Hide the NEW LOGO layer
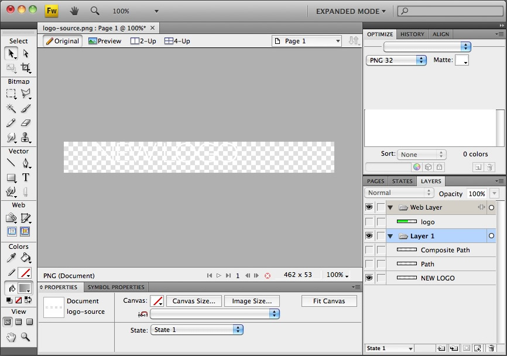507x356 pixels. tap(369, 278)
